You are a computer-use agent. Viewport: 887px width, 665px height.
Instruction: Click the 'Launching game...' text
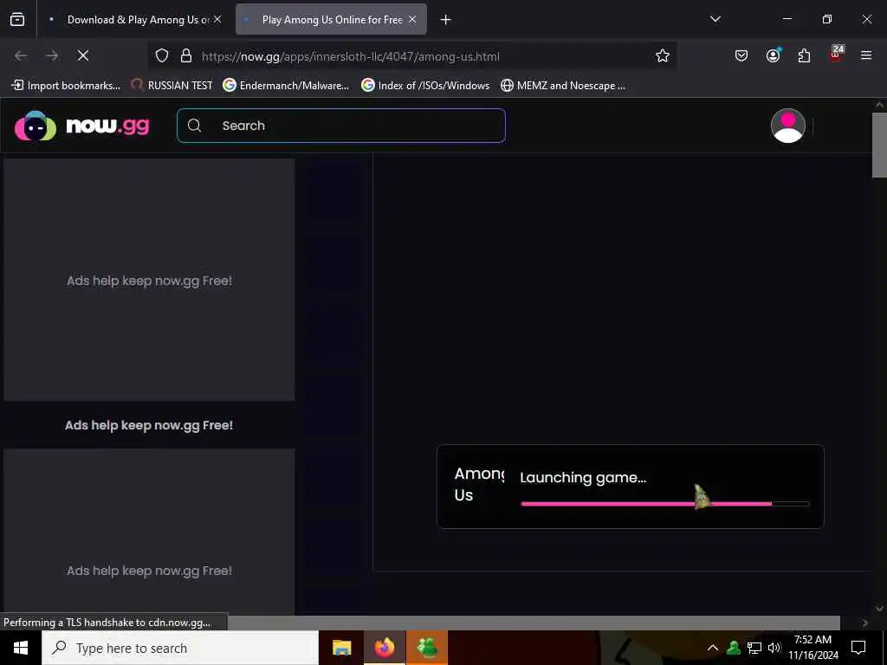click(583, 477)
